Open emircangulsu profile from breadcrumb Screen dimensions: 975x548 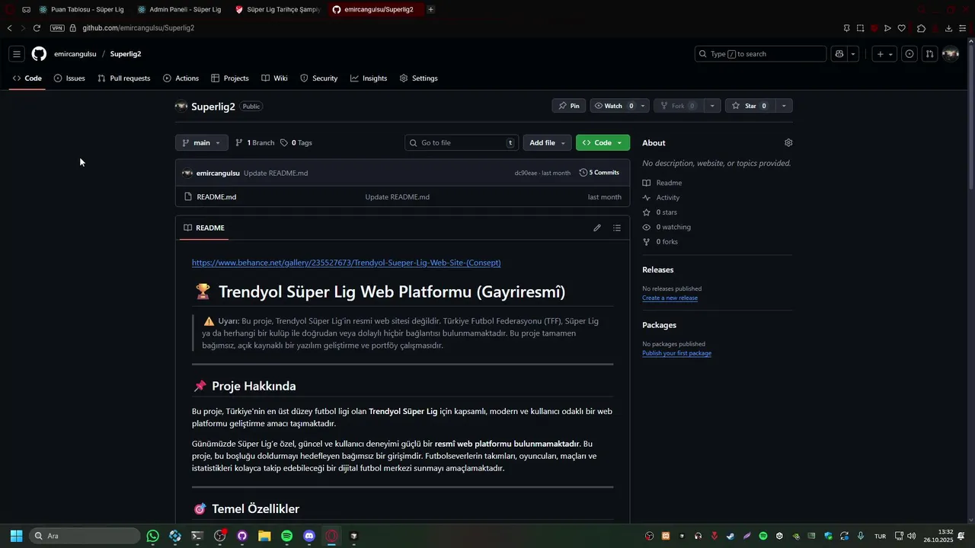coord(75,54)
